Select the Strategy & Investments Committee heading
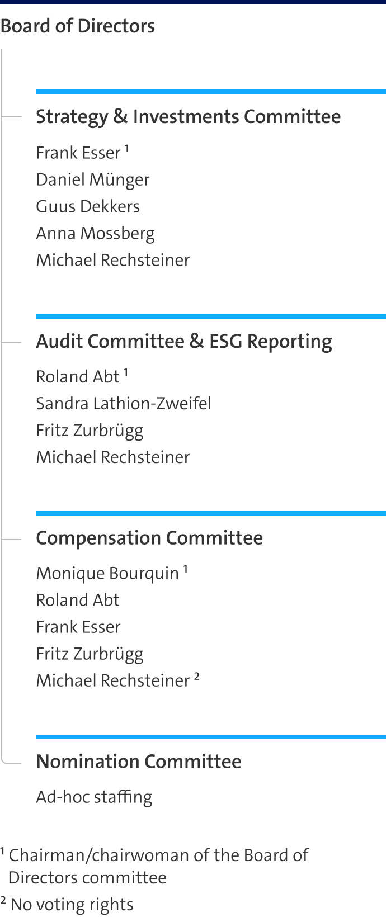 (x=189, y=117)
